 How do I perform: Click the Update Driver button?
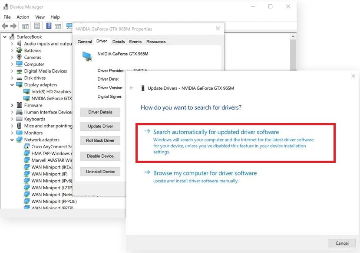[x=100, y=126]
